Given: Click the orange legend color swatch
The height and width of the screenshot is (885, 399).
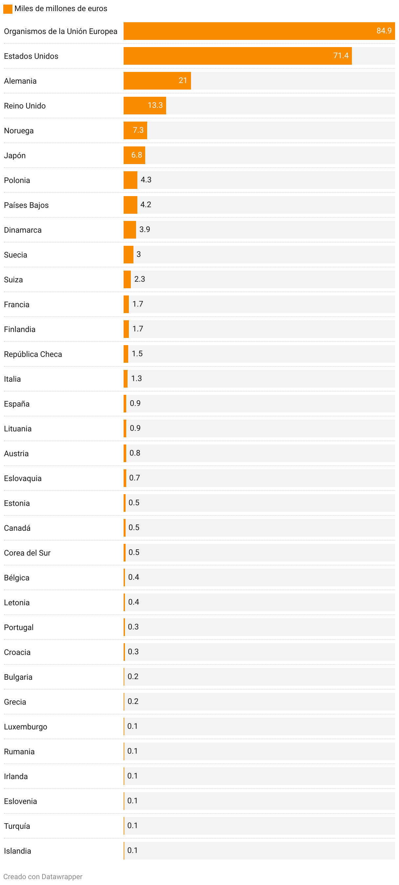Looking at the screenshot, I should tap(8, 9).
